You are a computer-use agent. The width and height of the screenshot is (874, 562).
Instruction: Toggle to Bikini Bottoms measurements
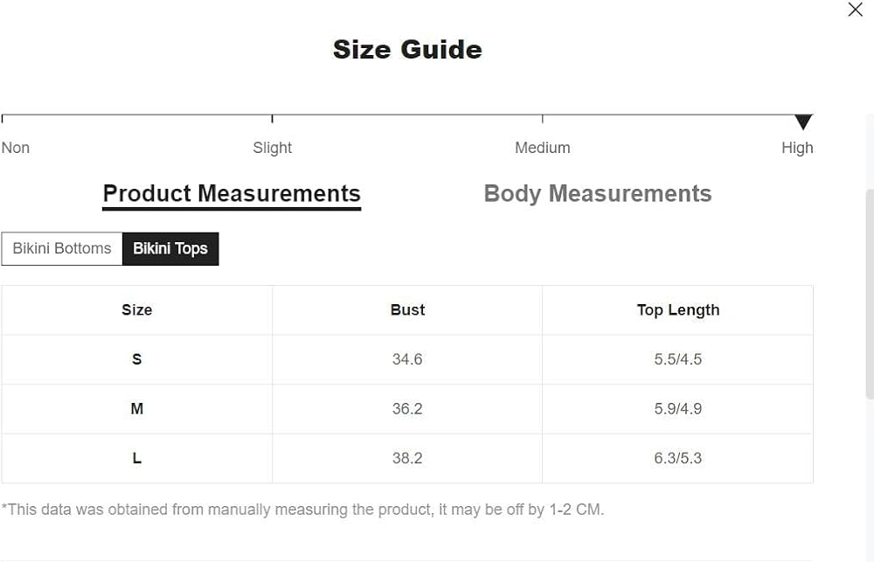[x=62, y=248]
